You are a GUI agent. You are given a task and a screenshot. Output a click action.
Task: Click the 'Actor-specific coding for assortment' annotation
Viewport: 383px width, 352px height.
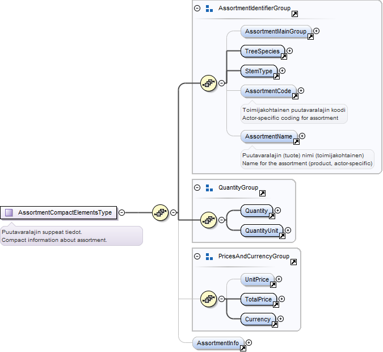tap(290, 118)
